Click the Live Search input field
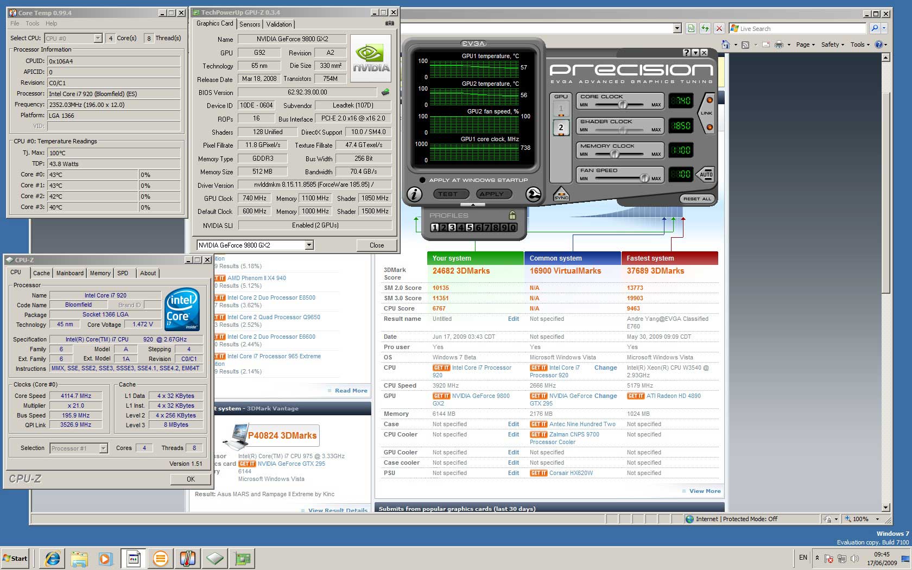912x570 pixels. pos(797,28)
